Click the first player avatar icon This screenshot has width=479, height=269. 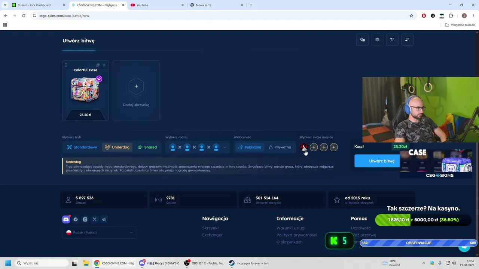pyautogui.click(x=173, y=147)
